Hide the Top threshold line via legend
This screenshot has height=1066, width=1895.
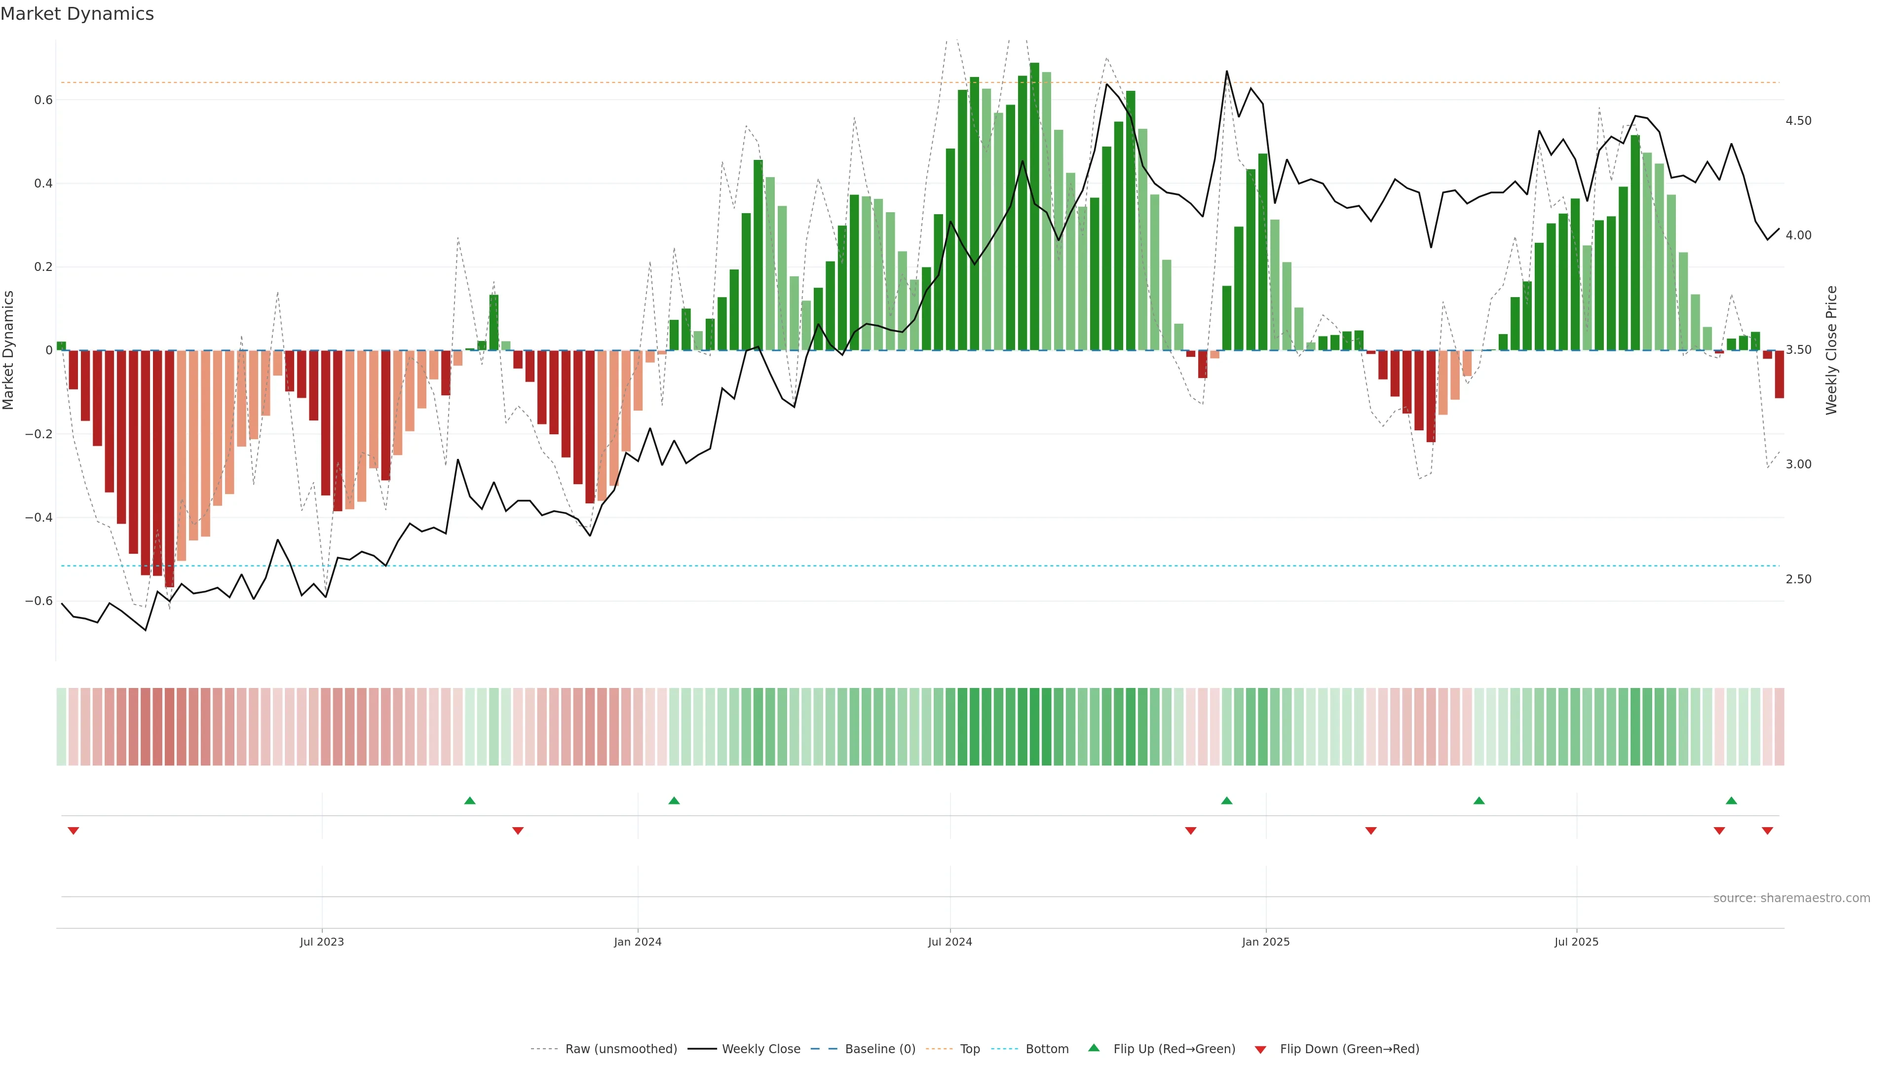(x=970, y=1049)
